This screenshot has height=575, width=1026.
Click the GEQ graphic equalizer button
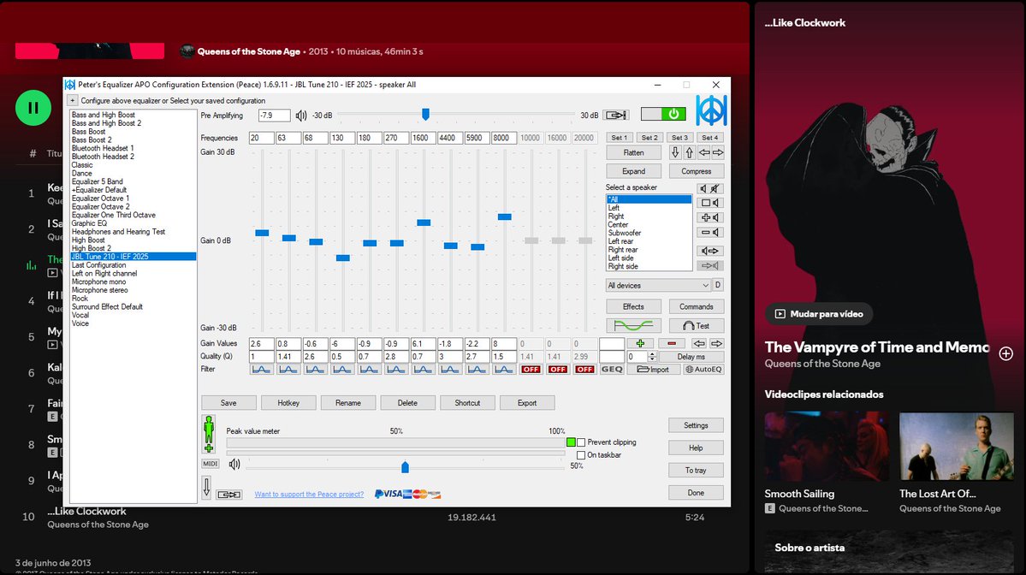coord(612,370)
